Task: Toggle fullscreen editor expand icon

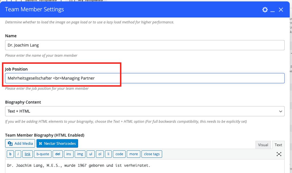Action: pos(279,154)
